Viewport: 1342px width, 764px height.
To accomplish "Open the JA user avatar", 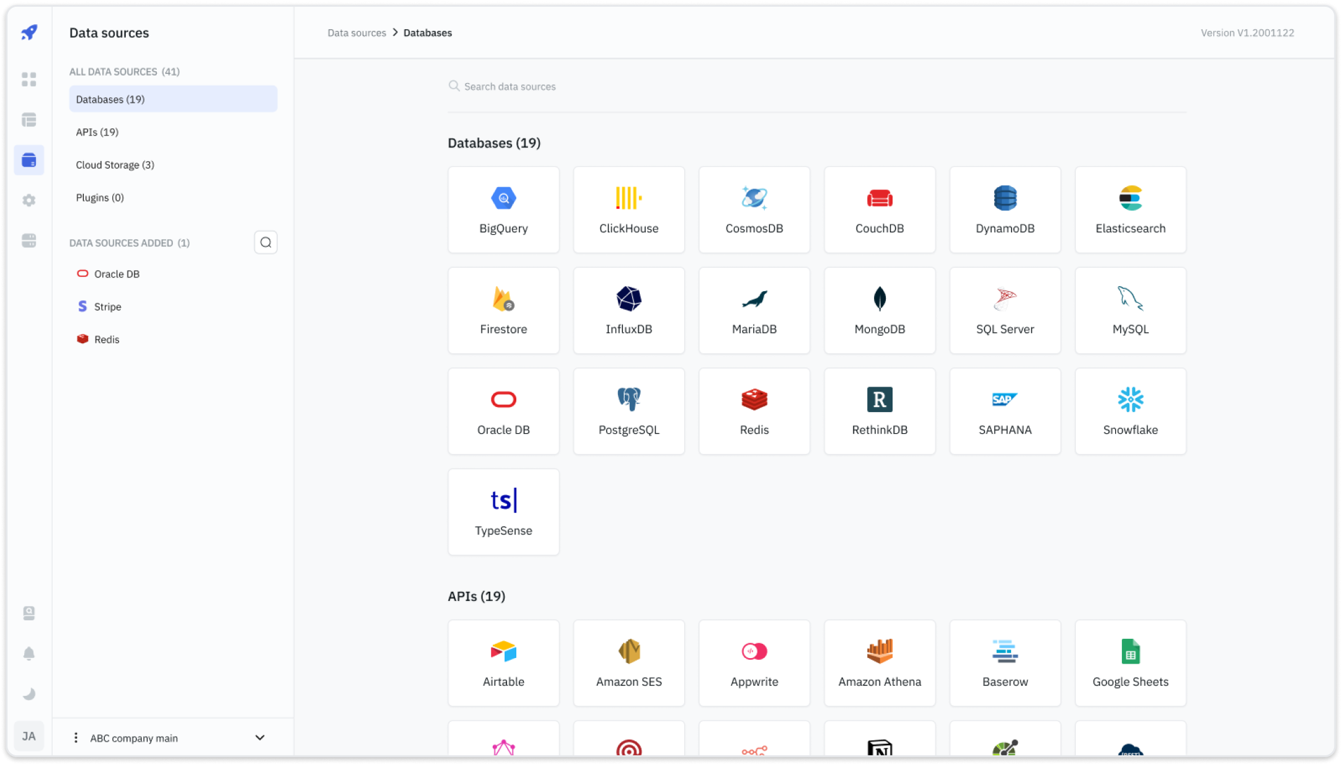I will 29,736.
